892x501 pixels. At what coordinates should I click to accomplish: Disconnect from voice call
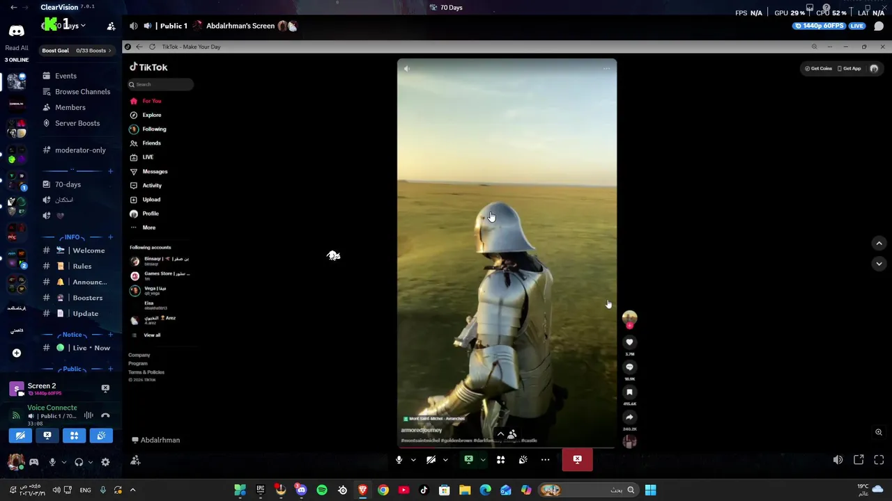(105, 415)
